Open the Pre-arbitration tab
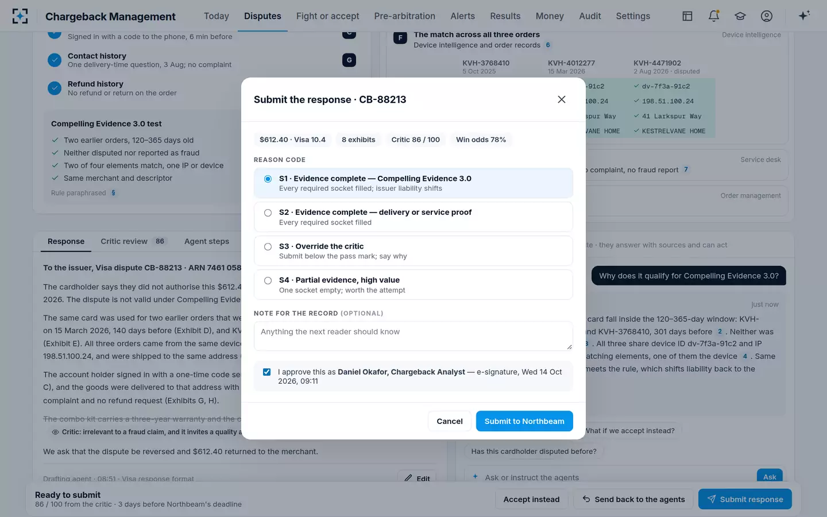Viewport: 827px width, 517px height. point(405,16)
